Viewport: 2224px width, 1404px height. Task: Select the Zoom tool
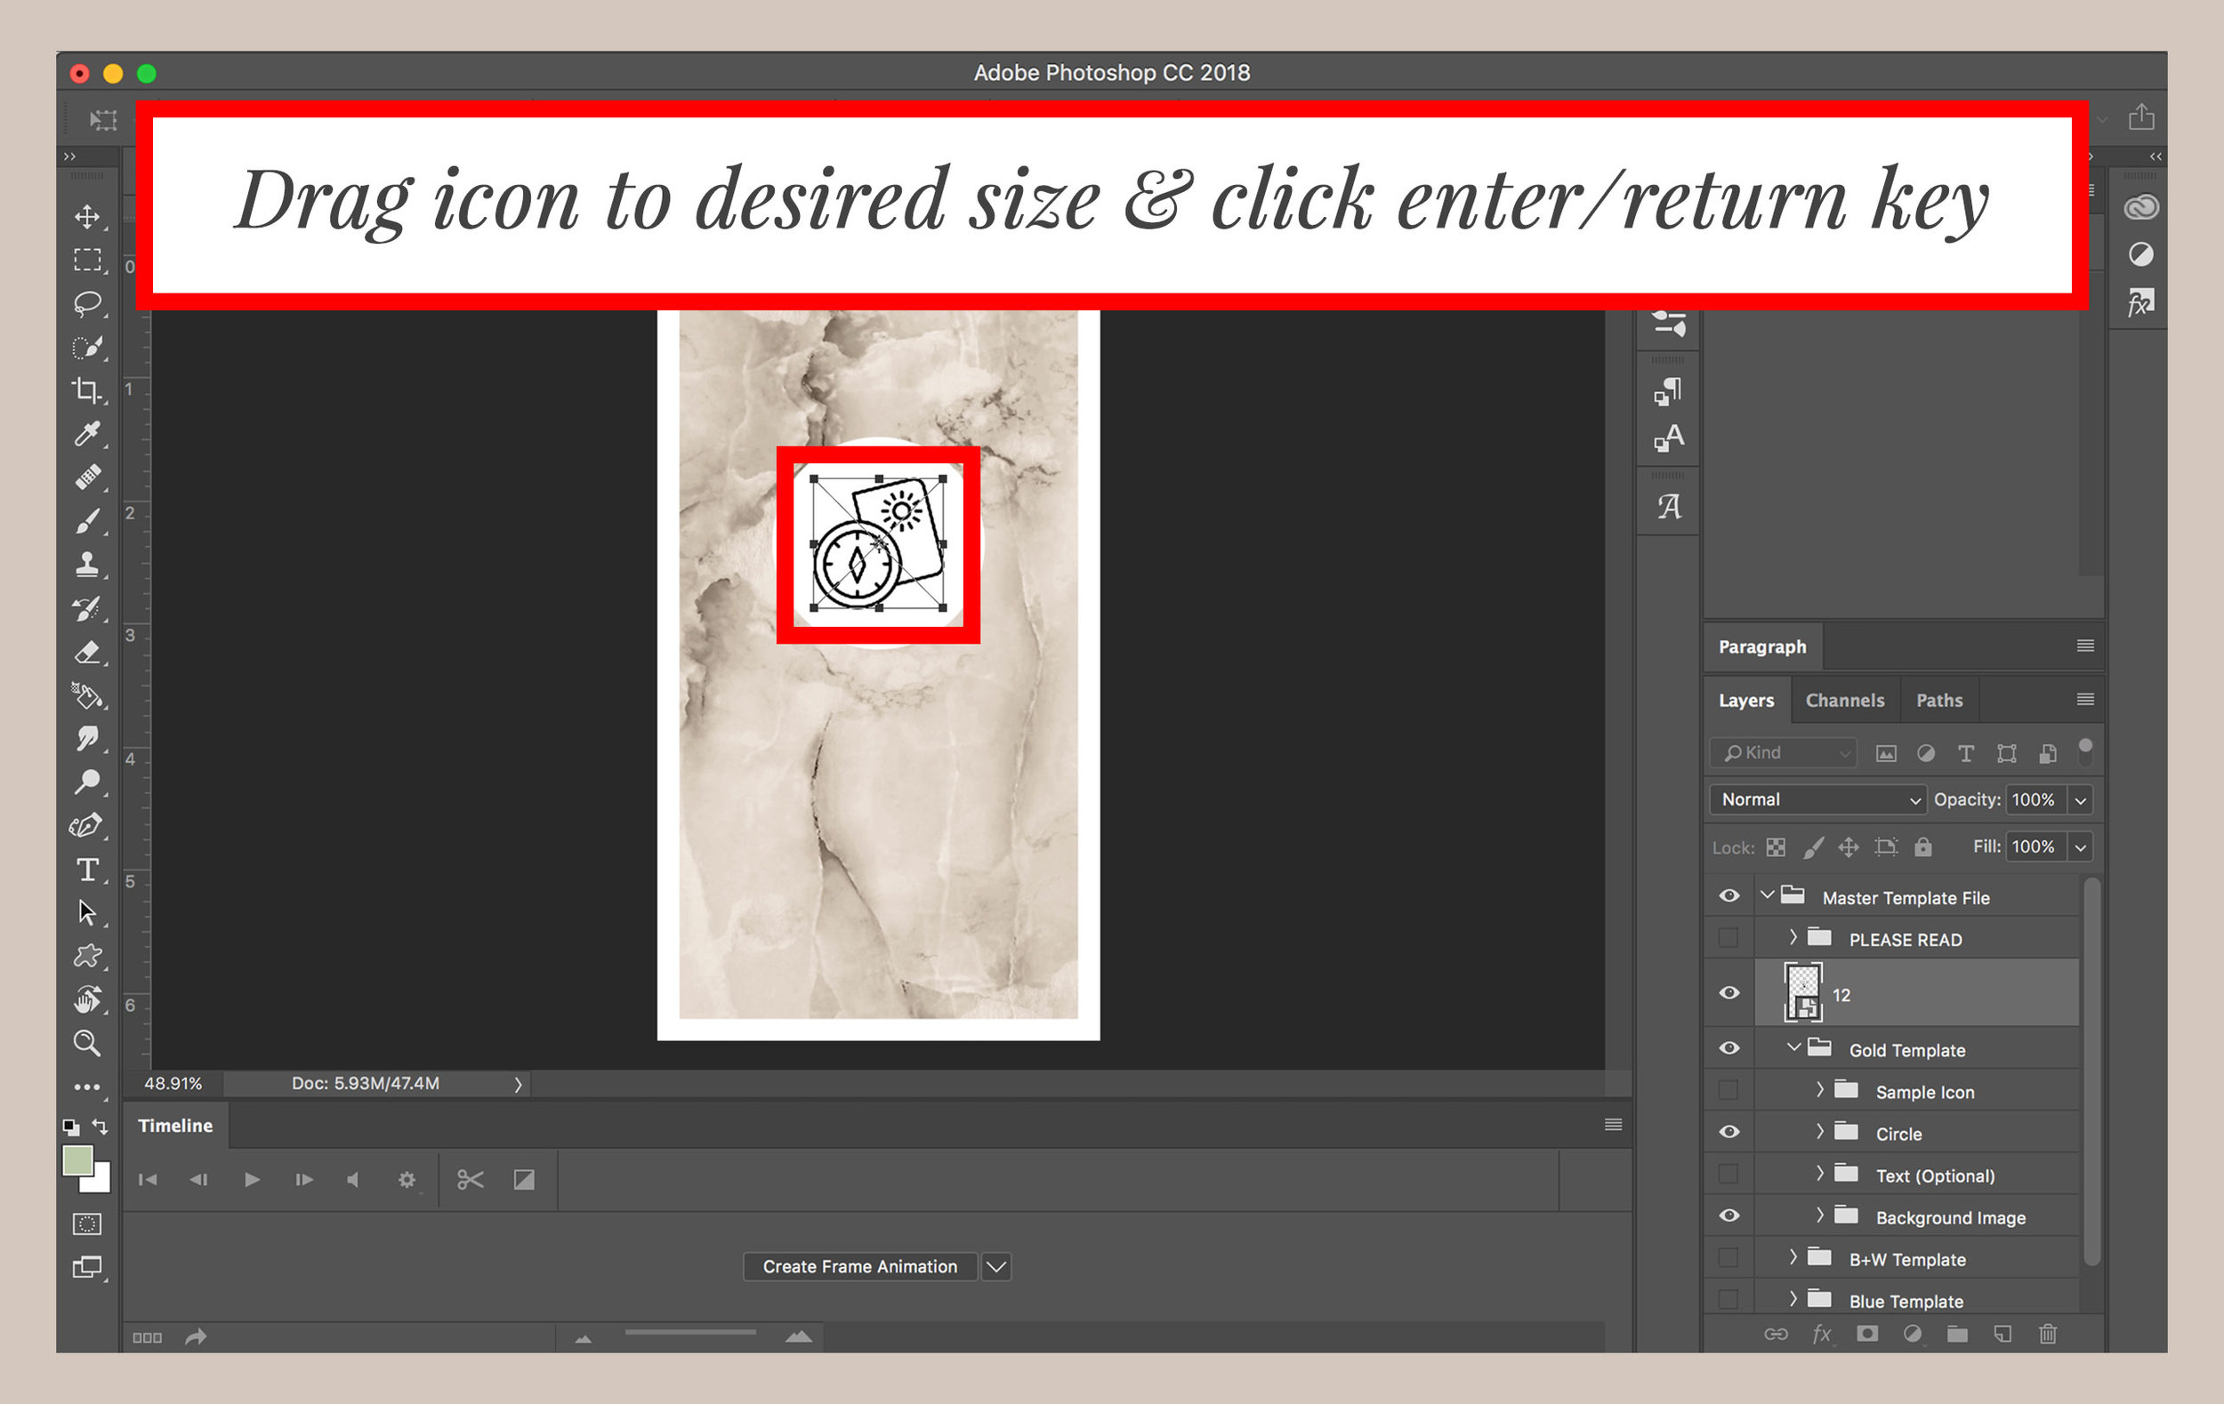coord(88,1043)
